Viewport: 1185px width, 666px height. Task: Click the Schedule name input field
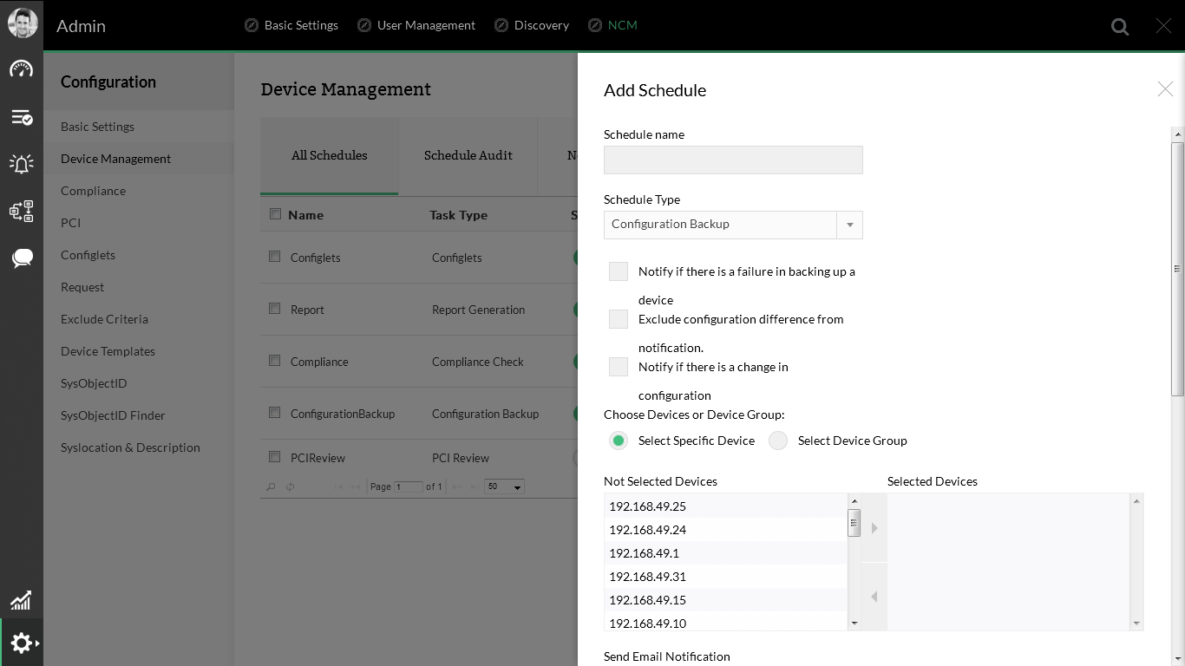point(732,160)
